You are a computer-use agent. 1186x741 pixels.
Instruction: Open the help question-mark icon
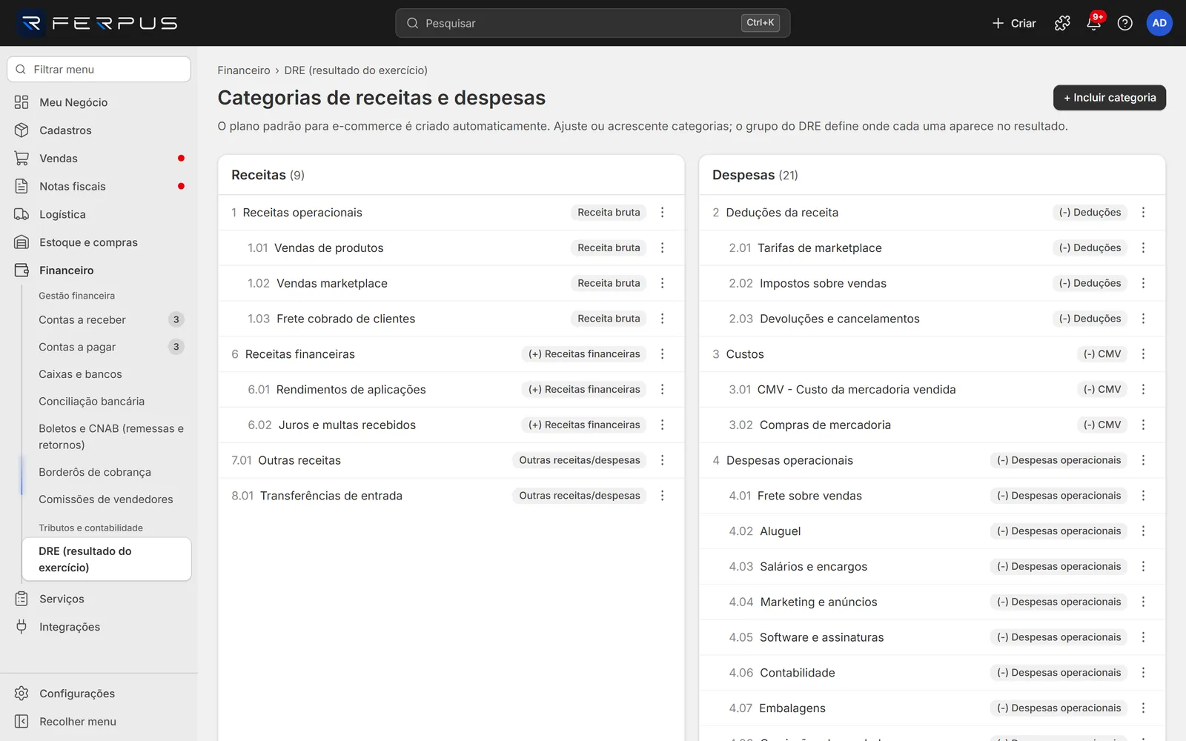(x=1124, y=23)
